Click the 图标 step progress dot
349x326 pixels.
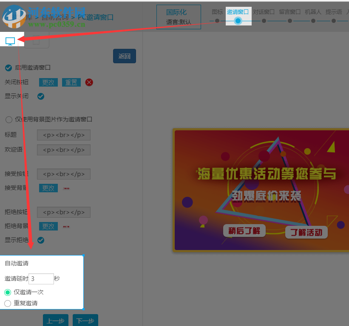(x=217, y=20)
